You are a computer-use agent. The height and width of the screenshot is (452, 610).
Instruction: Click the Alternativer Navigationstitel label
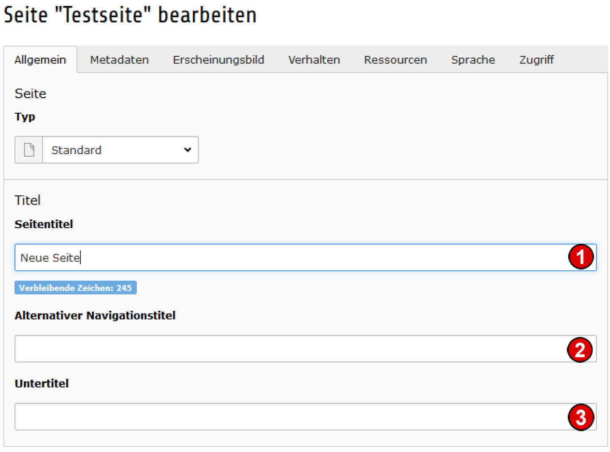click(95, 316)
